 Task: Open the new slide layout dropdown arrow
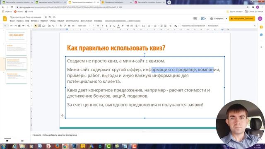point(8,26)
